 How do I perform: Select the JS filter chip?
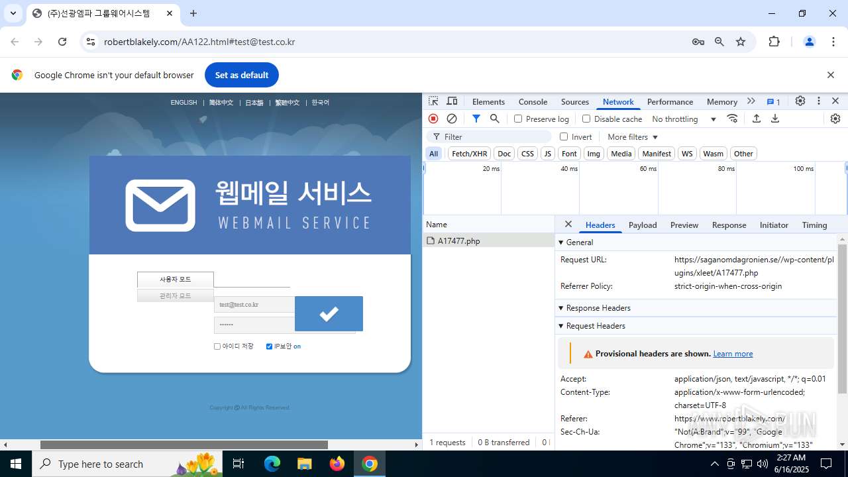[x=547, y=154]
